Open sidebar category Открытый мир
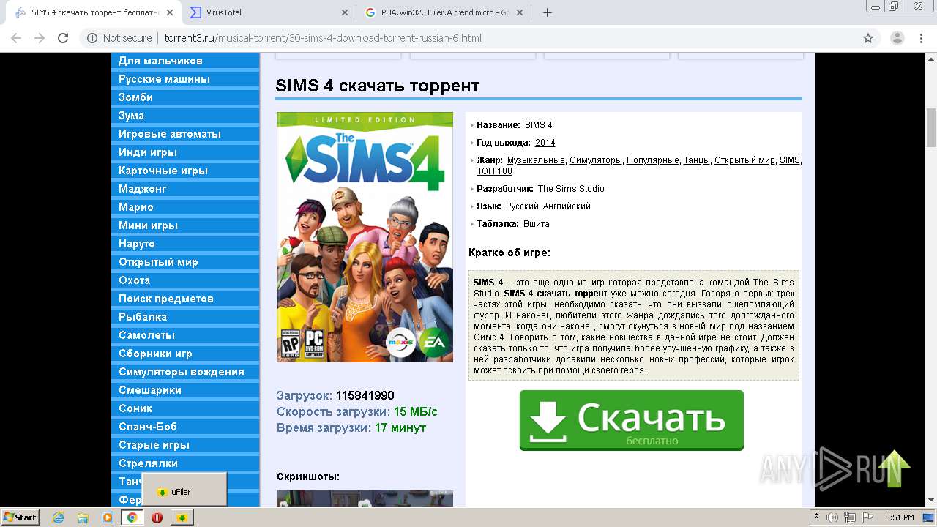Viewport: 937px width, 527px height. (x=185, y=262)
